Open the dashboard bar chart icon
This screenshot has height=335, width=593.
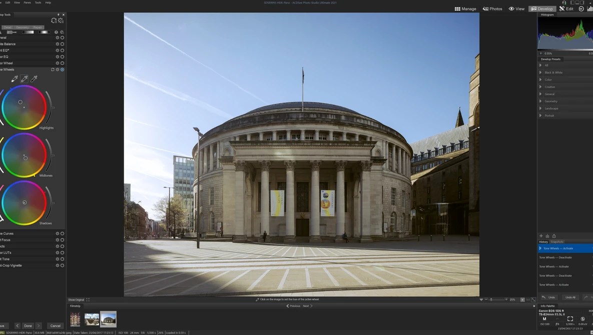(x=589, y=8)
